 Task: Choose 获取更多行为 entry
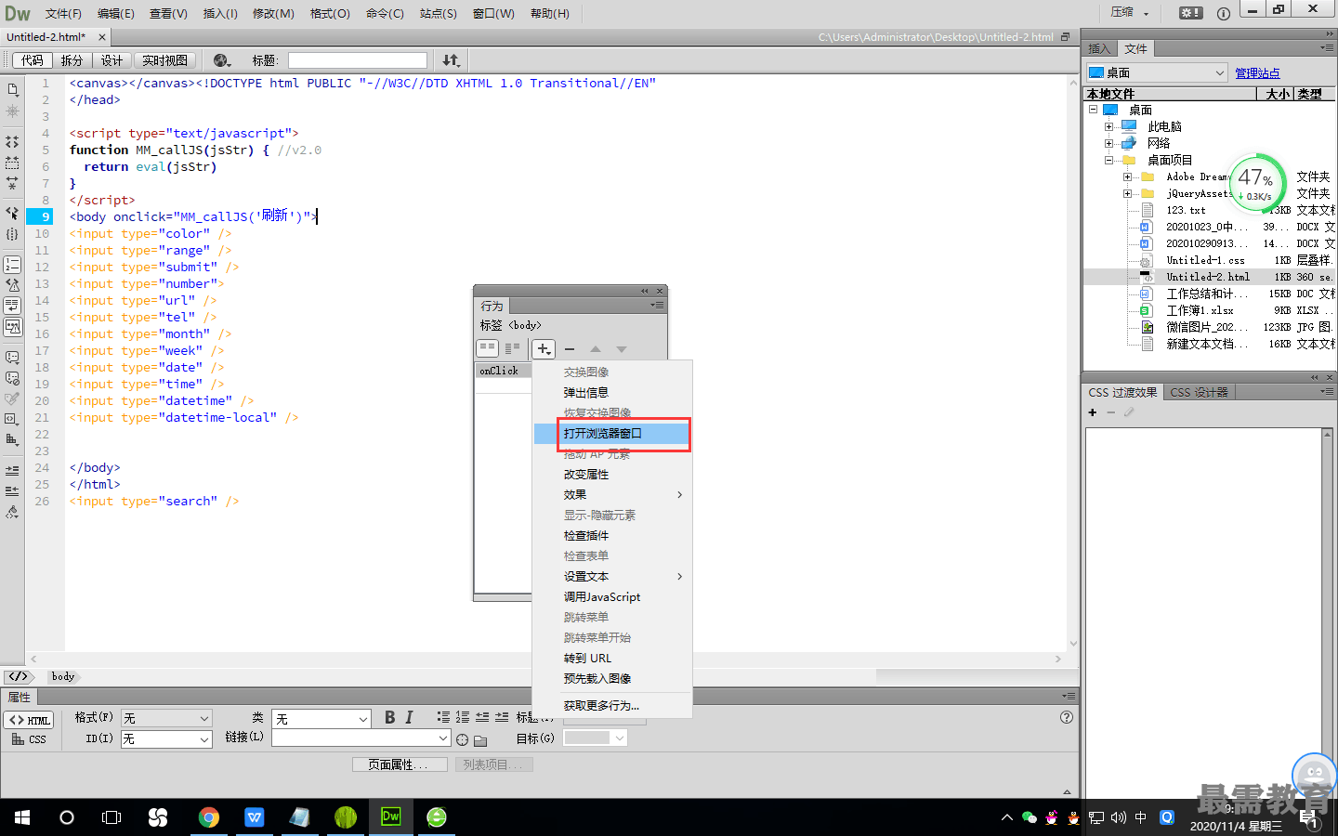tap(612, 706)
